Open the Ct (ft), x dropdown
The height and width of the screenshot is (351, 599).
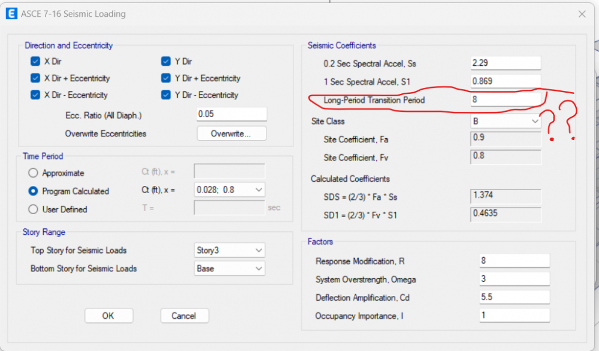(229, 190)
